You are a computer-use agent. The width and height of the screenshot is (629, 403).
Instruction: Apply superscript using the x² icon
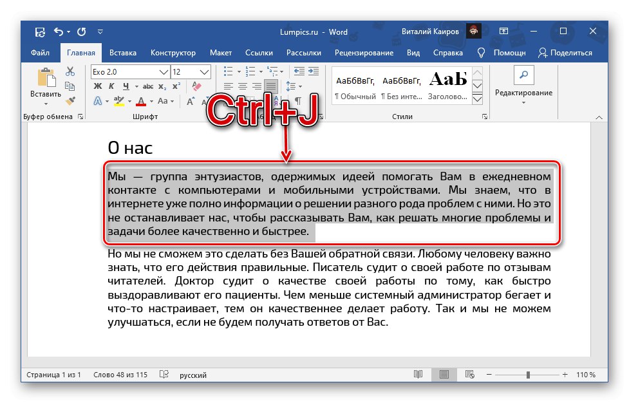[176, 85]
